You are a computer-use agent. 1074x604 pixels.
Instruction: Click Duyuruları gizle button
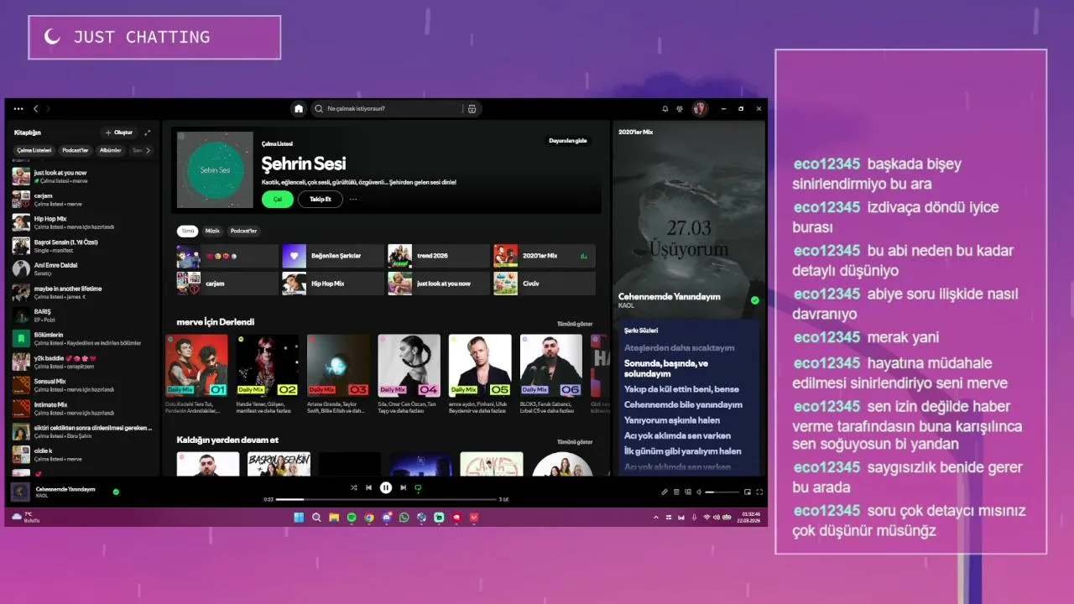pyautogui.click(x=568, y=141)
